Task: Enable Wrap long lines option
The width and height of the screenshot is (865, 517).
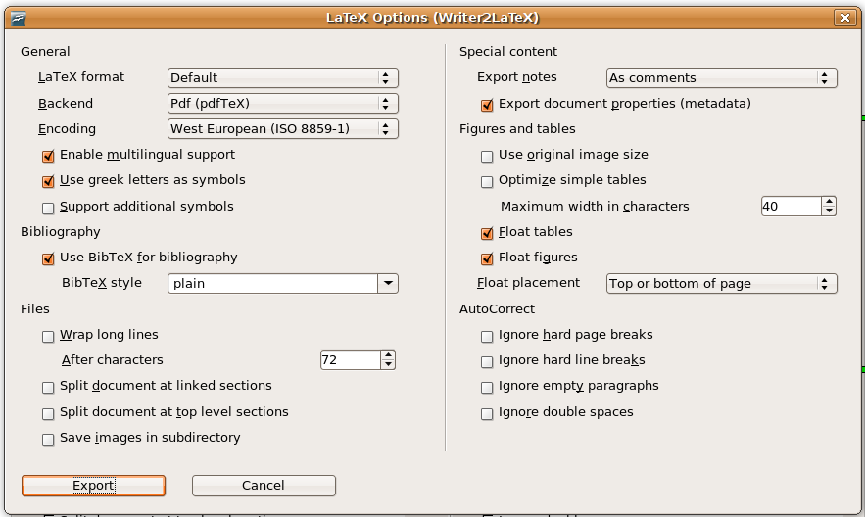Action: tap(48, 336)
